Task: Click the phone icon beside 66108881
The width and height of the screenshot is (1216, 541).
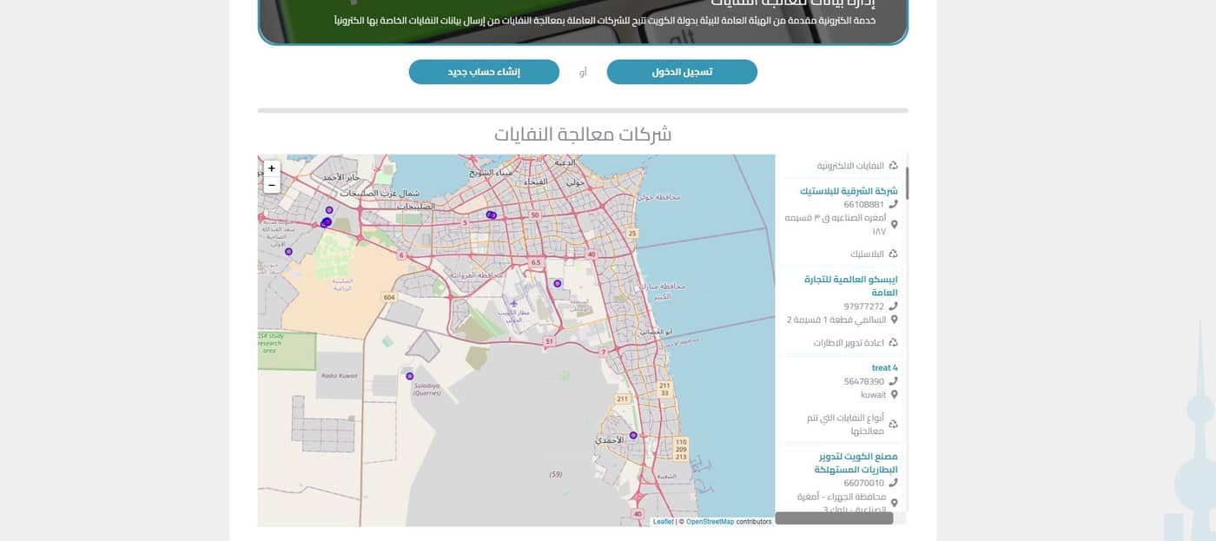Action: pos(894,204)
